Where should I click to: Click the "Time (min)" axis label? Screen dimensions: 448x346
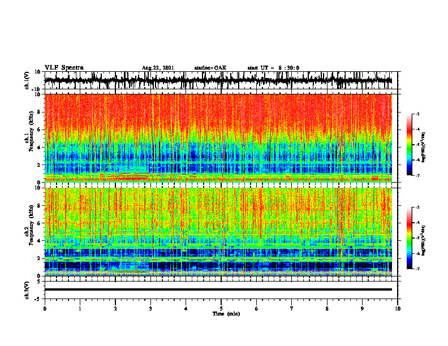point(226,314)
